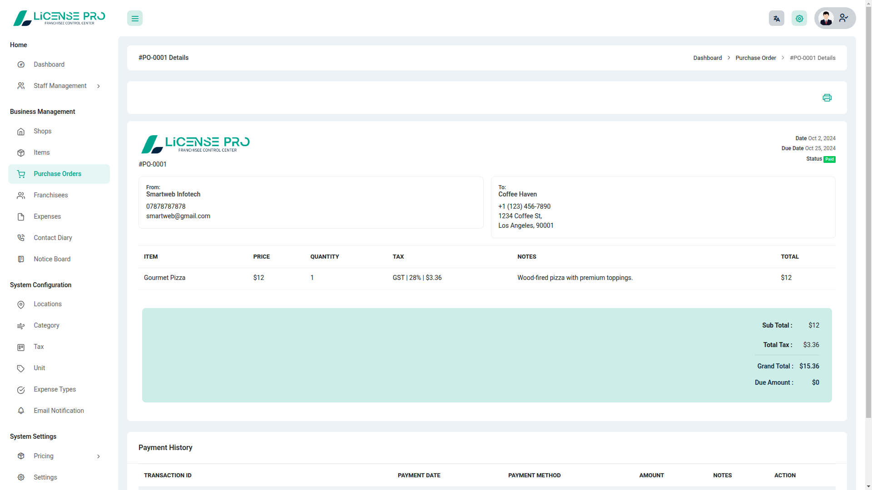
Task: Click the Locations pin icon
Action: [21, 304]
